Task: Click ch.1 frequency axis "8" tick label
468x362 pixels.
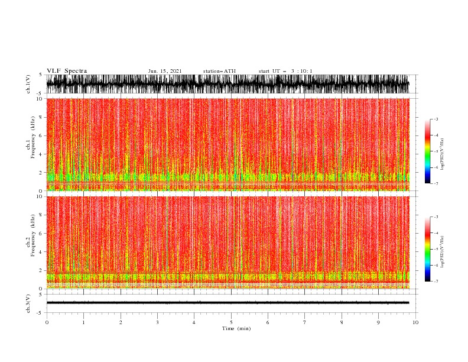Action: 41,117
